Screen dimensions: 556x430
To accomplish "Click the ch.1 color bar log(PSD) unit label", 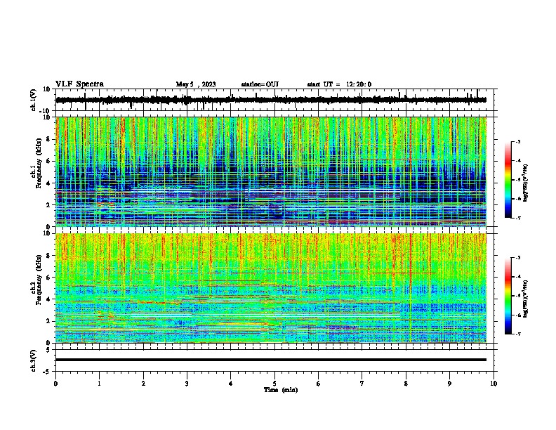I will tap(526, 183).
